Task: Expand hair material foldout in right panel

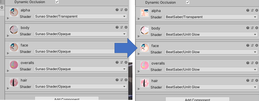Action: tap(139, 89)
